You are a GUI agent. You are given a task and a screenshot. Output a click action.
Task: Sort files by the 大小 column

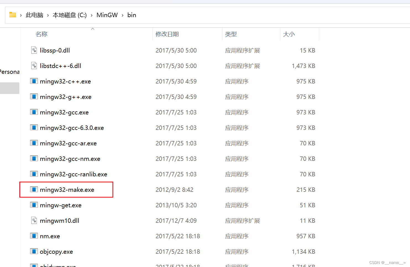click(x=289, y=34)
